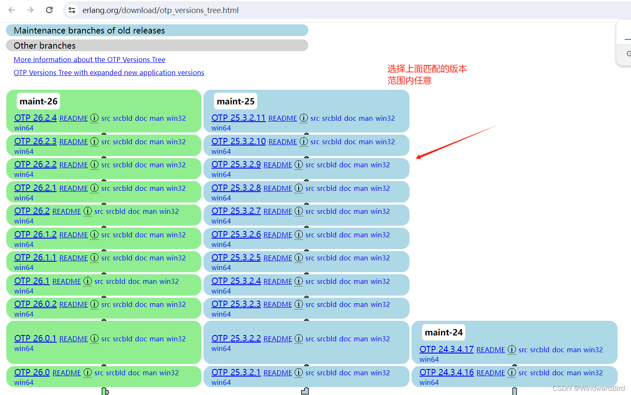Click info icon next to OTP 26.0.1
The height and width of the screenshot is (395, 631).
coord(94,339)
